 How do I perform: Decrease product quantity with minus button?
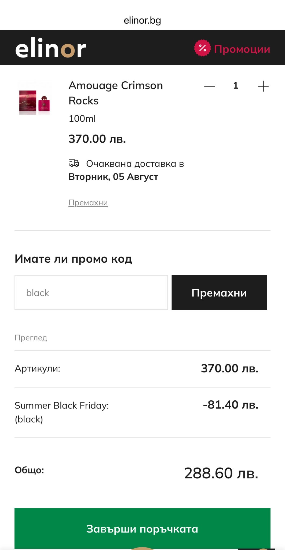pyautogui.click(x=209, y=86)
